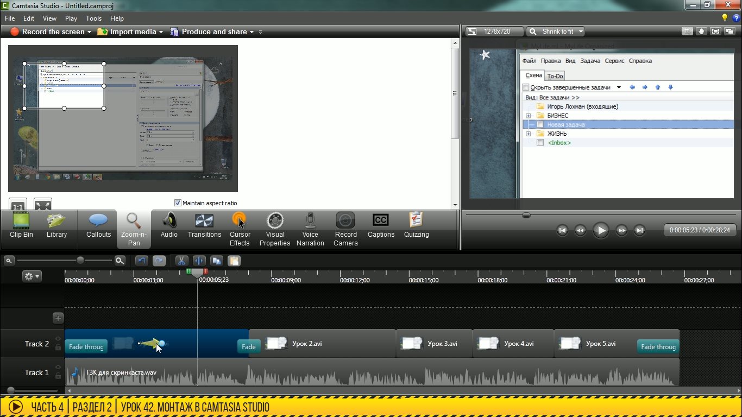
Task: Click the Paste clipboard icon
Action: [234, 261]
